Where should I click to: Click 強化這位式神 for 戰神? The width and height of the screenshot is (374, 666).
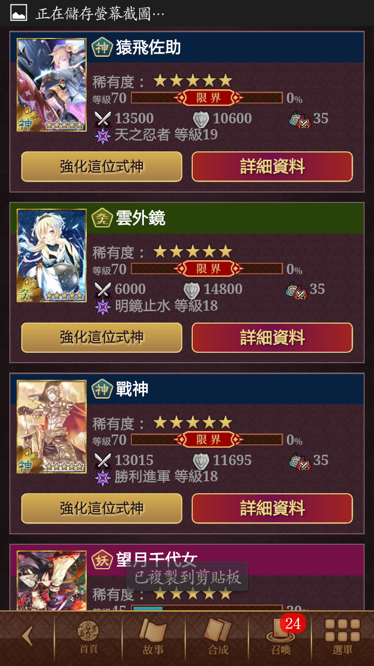[x=102, y=508]
